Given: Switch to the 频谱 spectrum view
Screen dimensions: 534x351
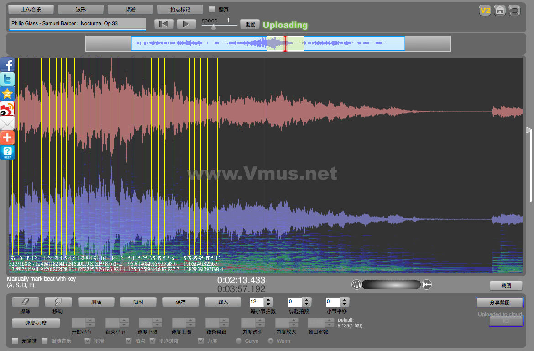Looking at the screenshot, I should click(130, 9).
